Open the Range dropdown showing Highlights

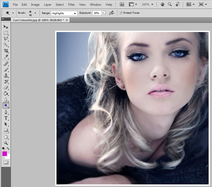point(64,13)
